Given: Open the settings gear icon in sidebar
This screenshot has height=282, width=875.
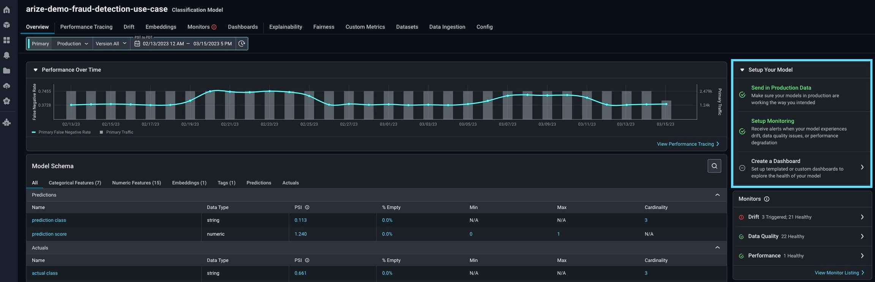Looking at the screenshot, I should (x=6, y=101).
